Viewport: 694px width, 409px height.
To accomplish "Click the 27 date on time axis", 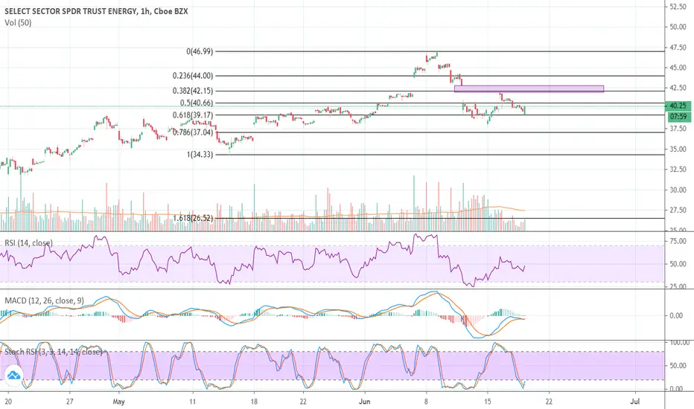I will (x=69, y=402).
